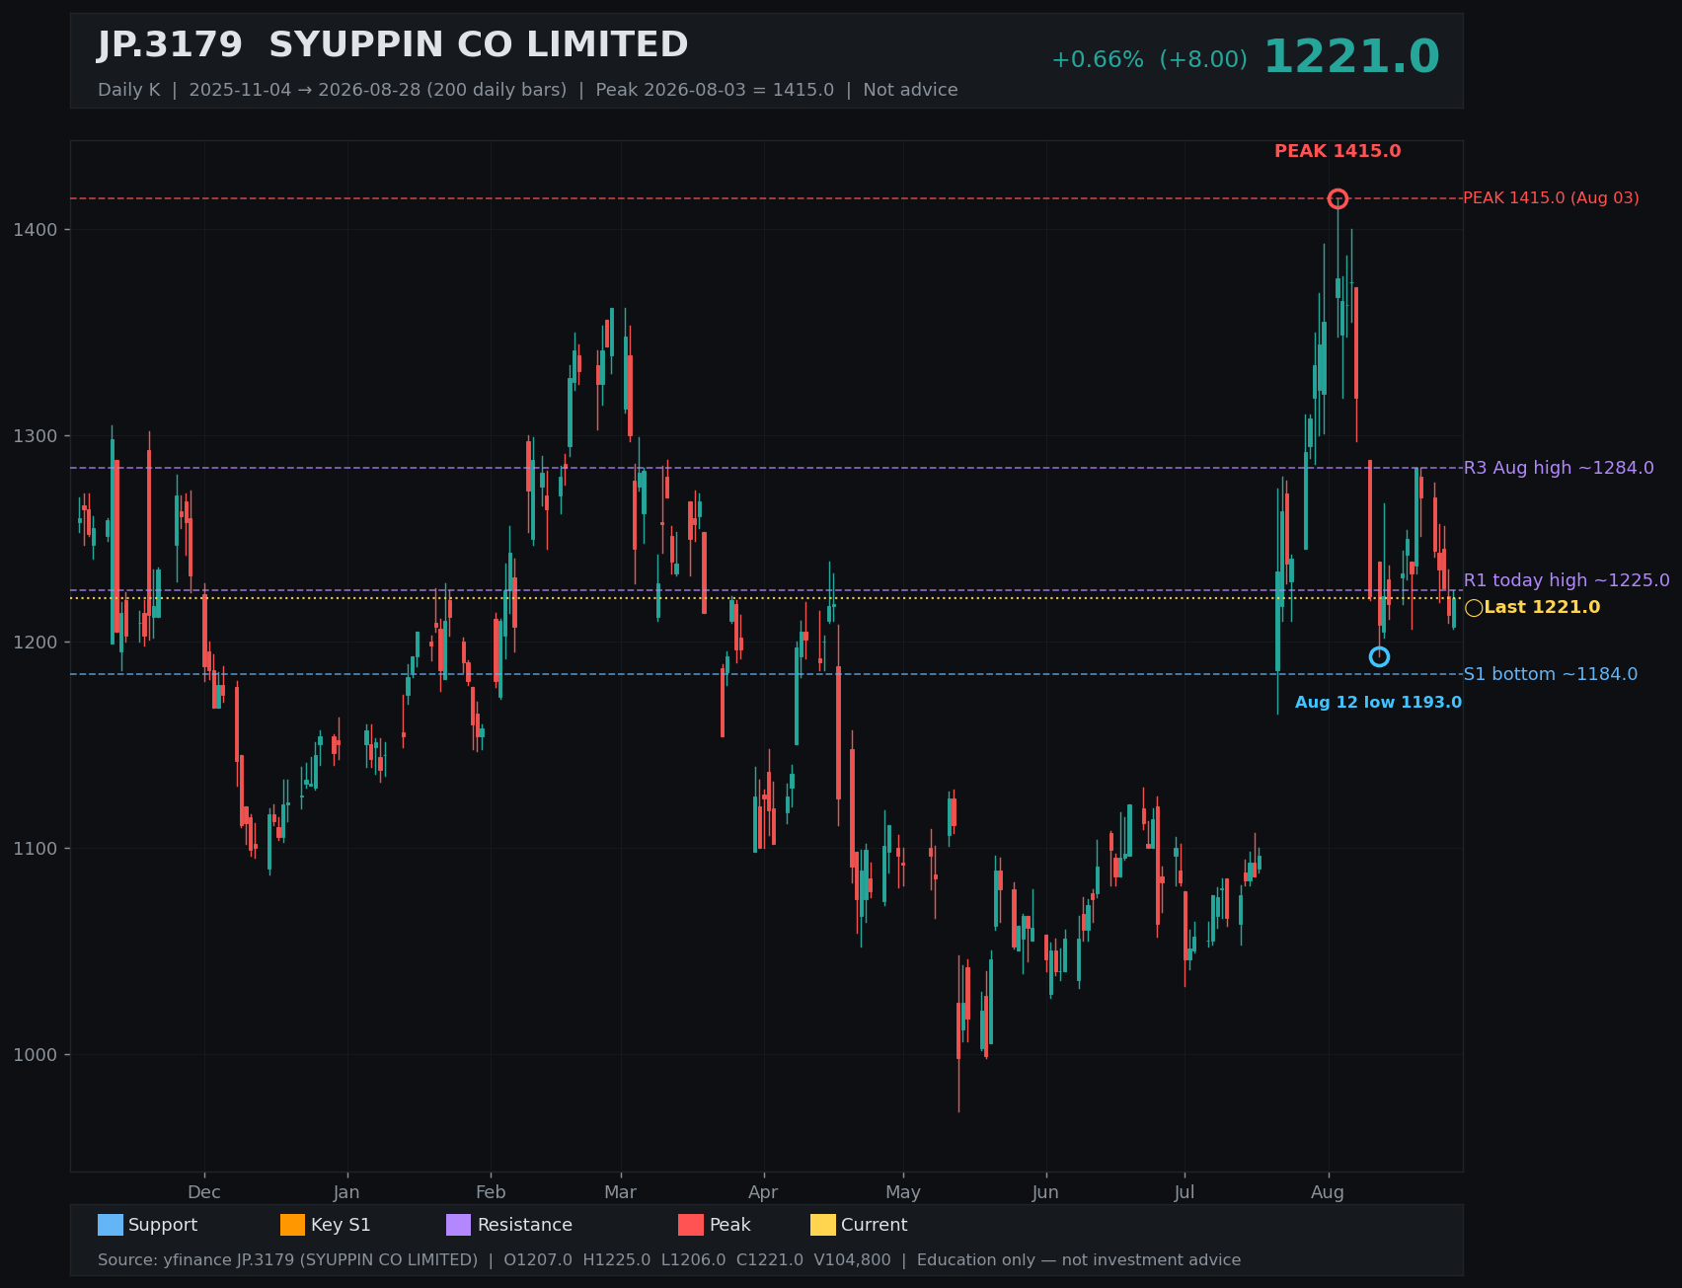
Task: Click the Key S1 legend label
Action: click(341, 1225)
